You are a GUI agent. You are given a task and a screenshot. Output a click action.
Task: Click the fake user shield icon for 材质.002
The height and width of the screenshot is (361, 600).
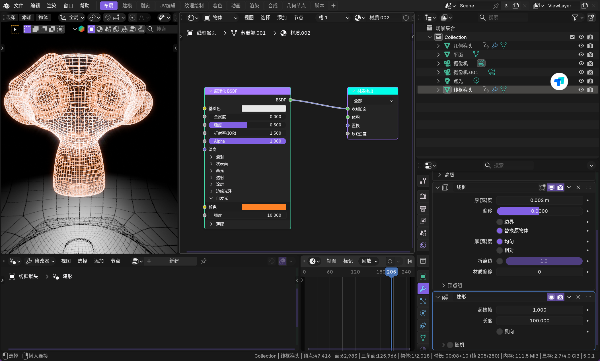406,18
